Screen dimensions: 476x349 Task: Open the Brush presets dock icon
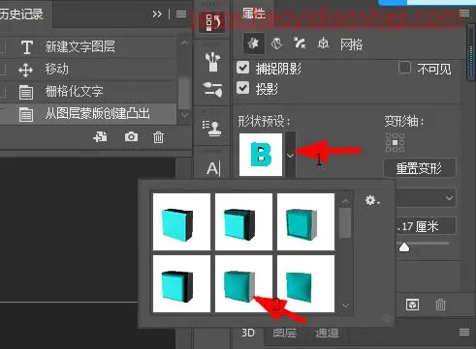tap(212, 62)
